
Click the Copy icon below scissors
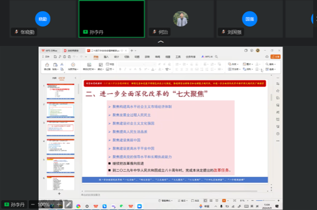(62, 69)
